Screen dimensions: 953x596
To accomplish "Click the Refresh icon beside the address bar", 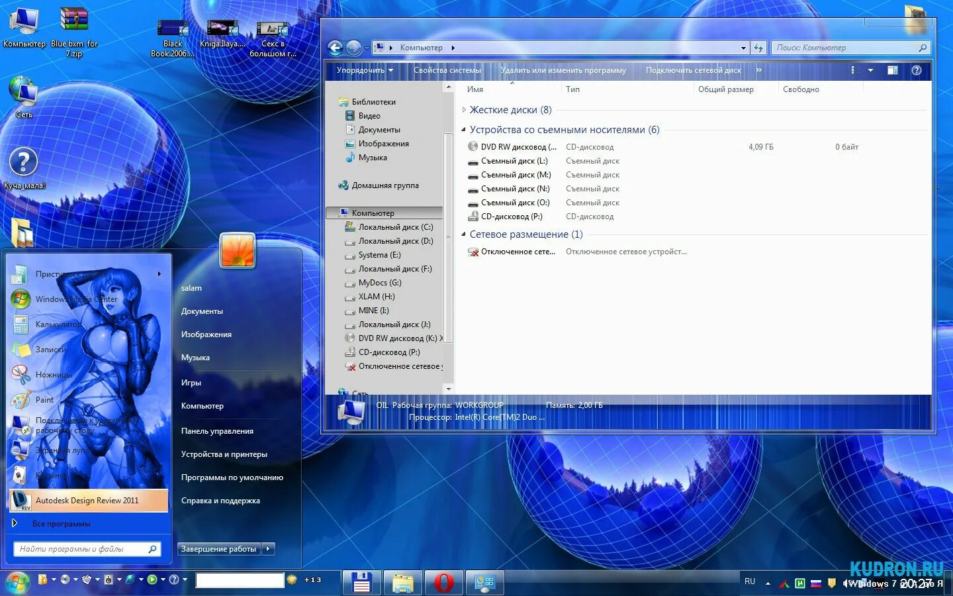I will tap(758, 47).
